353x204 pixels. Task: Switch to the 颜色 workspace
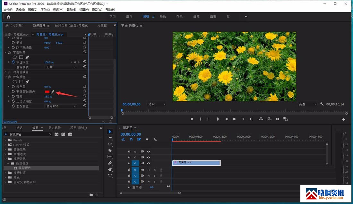[163, 16]
